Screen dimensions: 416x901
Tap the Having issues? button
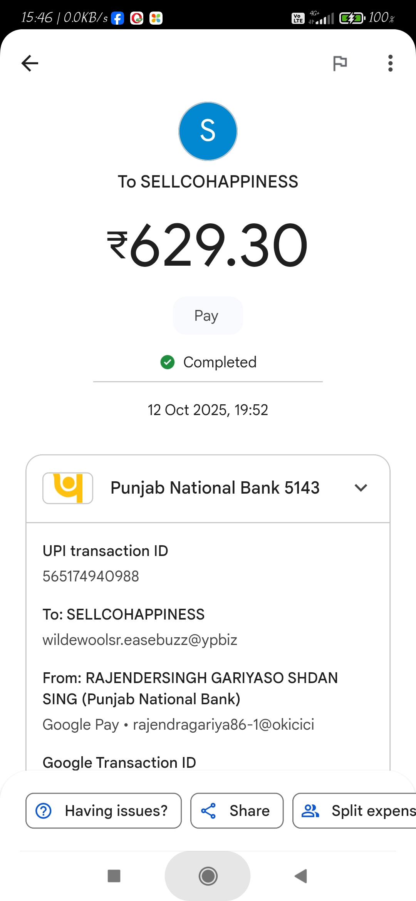tap(103, 811)
